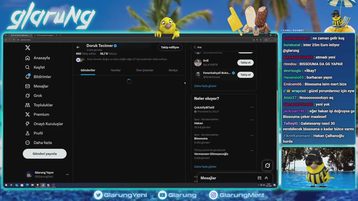Screen dimensions: 358x201
Task: Switch to Doruk Tecimer browser tab
Action: (20, 35)
